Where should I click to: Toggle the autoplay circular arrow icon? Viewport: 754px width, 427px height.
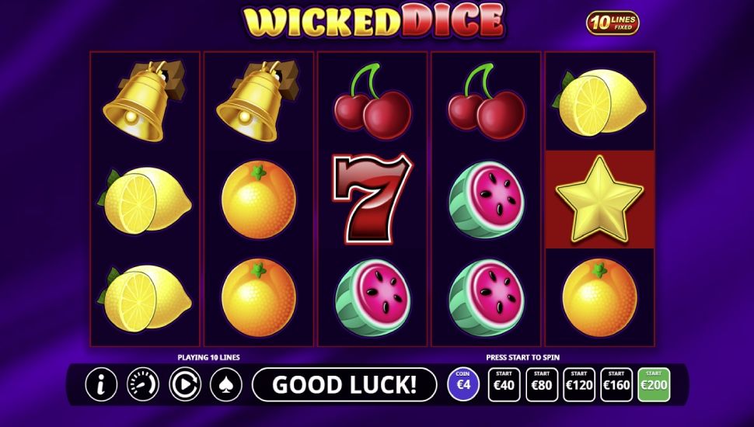[185, 384]
